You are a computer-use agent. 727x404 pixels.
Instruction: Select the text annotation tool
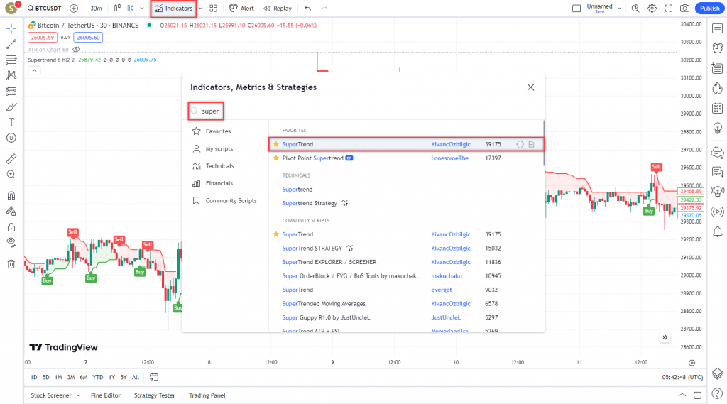[11, 122]
